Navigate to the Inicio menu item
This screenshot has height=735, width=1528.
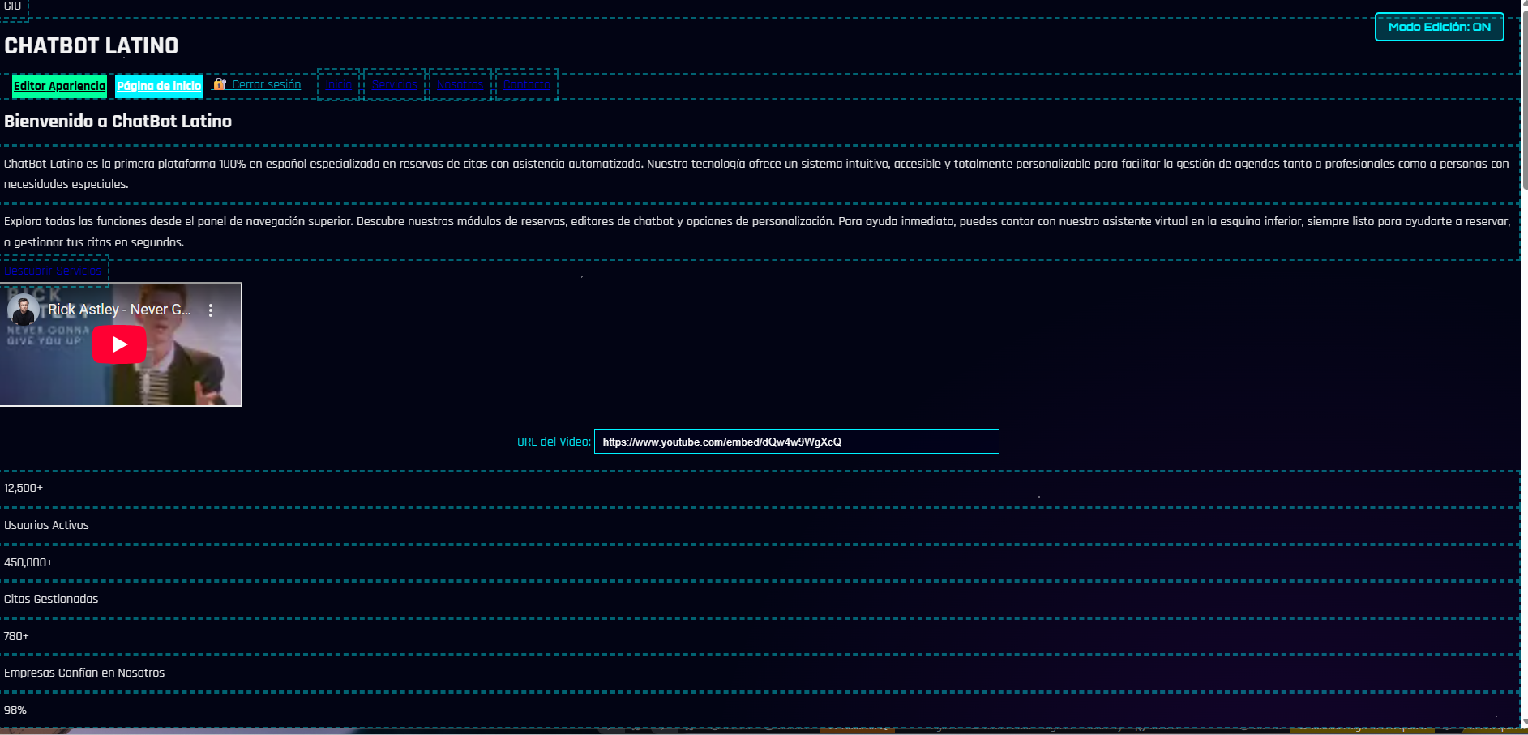(339, 83)
